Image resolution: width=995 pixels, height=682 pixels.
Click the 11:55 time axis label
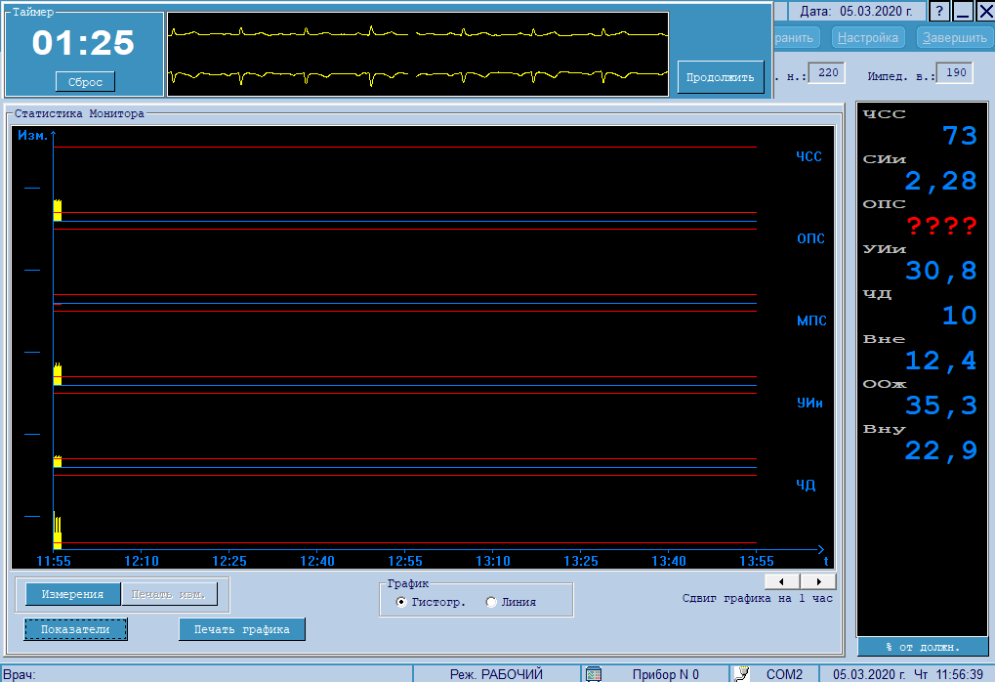(x=54, y=562)
